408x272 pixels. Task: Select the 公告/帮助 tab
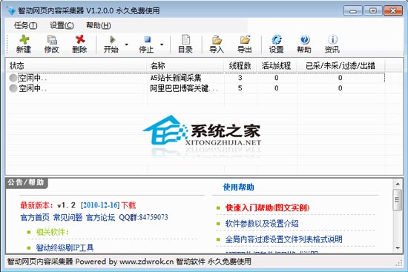click(x=26, y=182)
